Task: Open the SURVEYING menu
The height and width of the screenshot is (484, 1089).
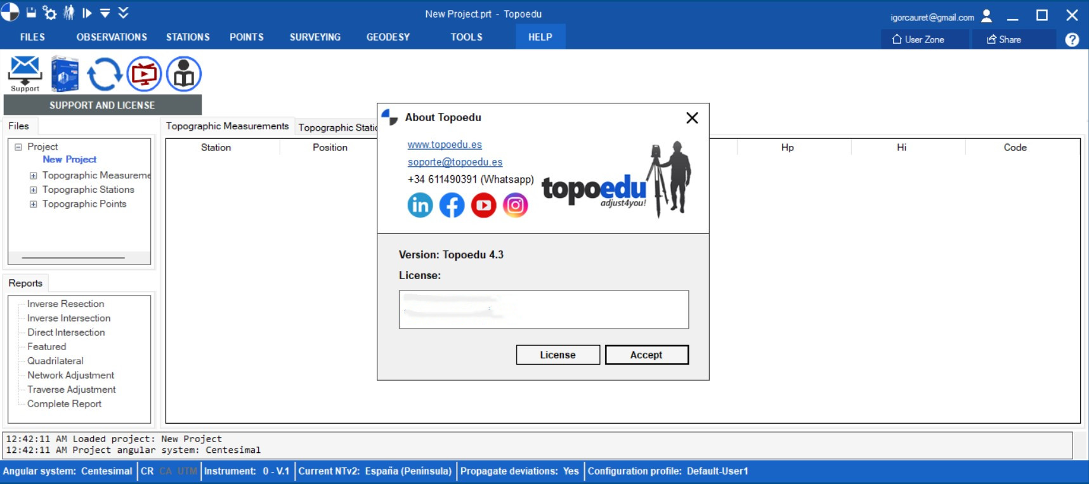Action: pos(315,37)
